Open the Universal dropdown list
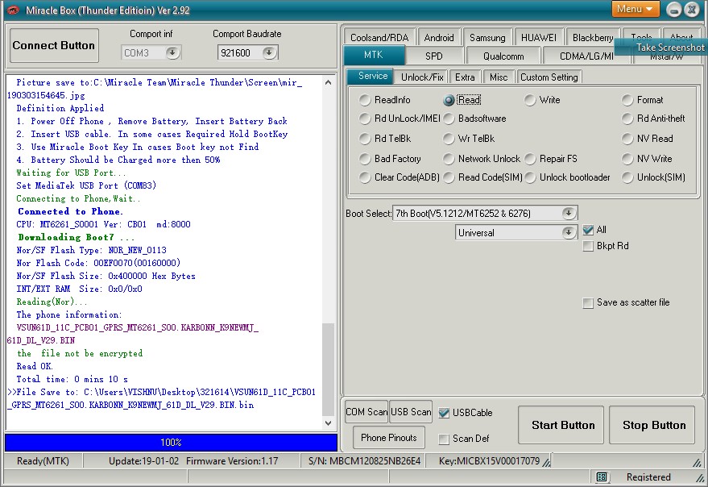The image size is (708, 487). pyautogui.click(x=569, y=233)
